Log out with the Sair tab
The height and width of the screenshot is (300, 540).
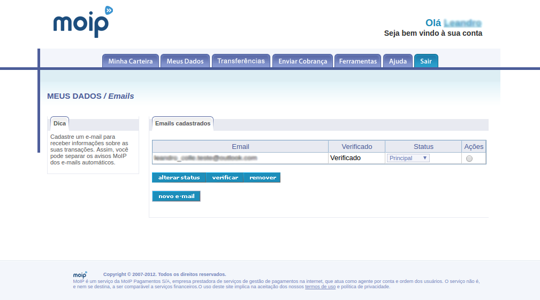point(426,61)
